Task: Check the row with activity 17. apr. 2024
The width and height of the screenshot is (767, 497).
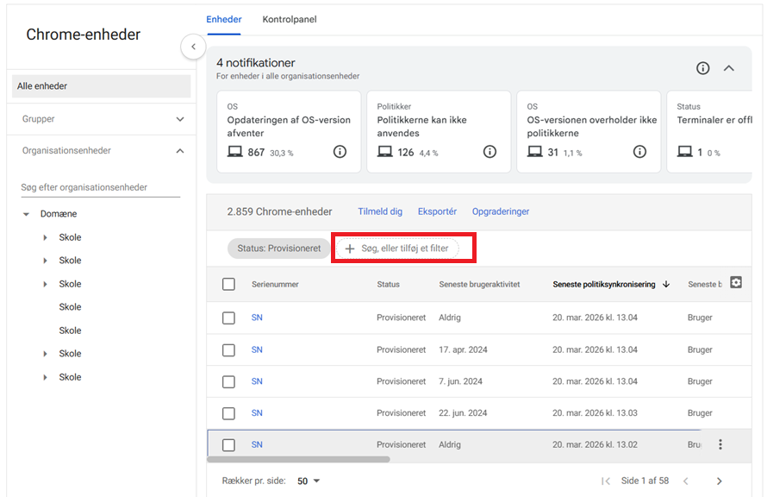Action: (228, 349)
